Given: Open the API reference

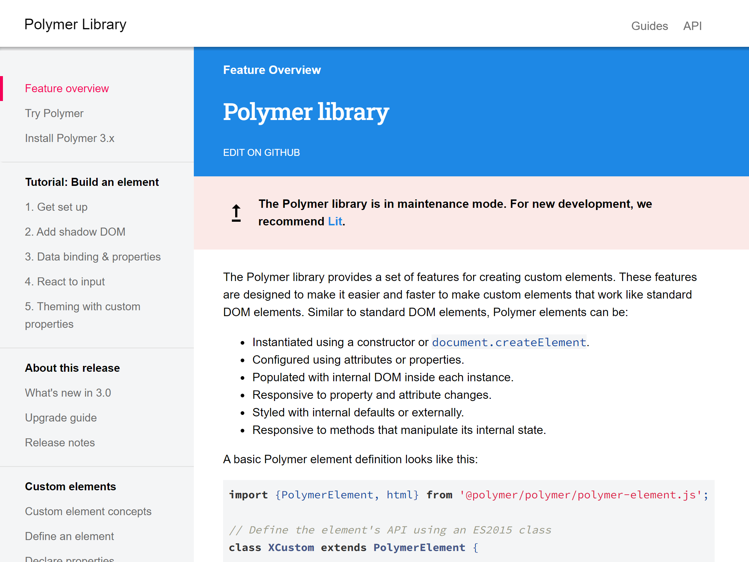Looking at the screenshot, I should 693,26.
